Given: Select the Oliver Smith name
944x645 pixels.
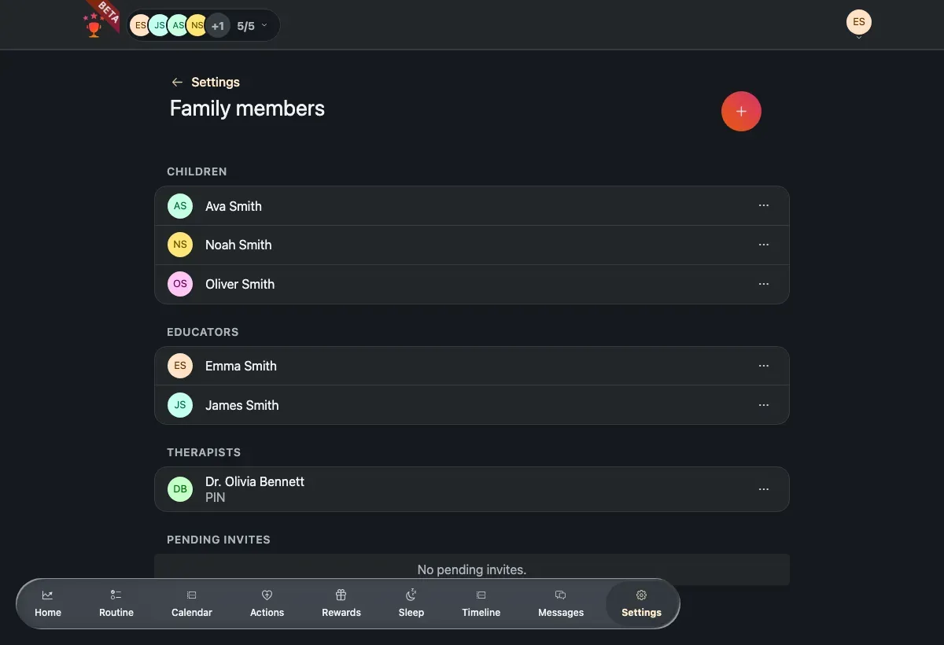Looking at the screenshot, I should [240, 284].
